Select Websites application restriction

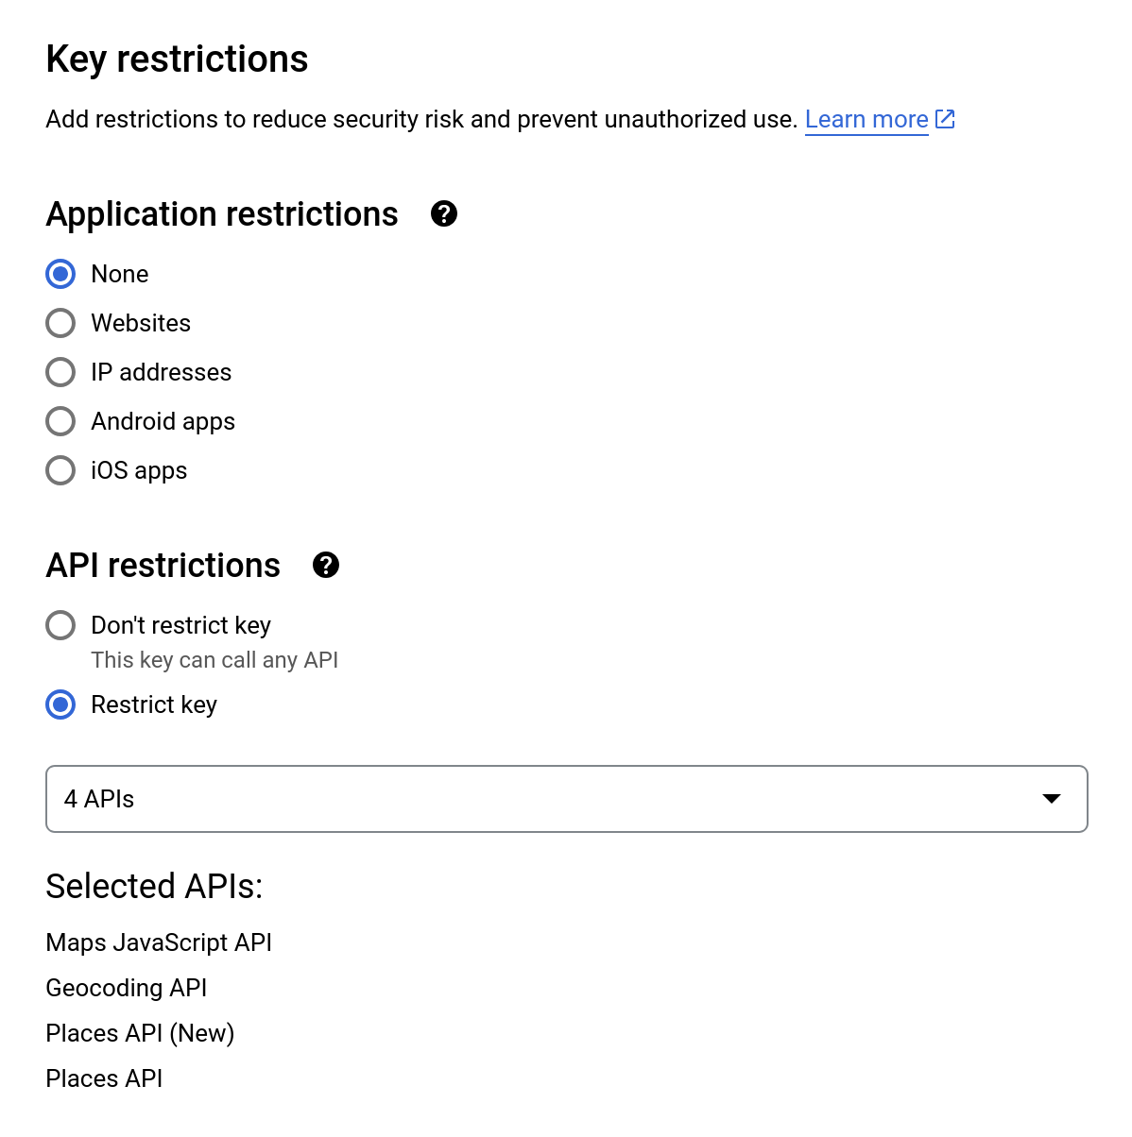click(60, 323)
